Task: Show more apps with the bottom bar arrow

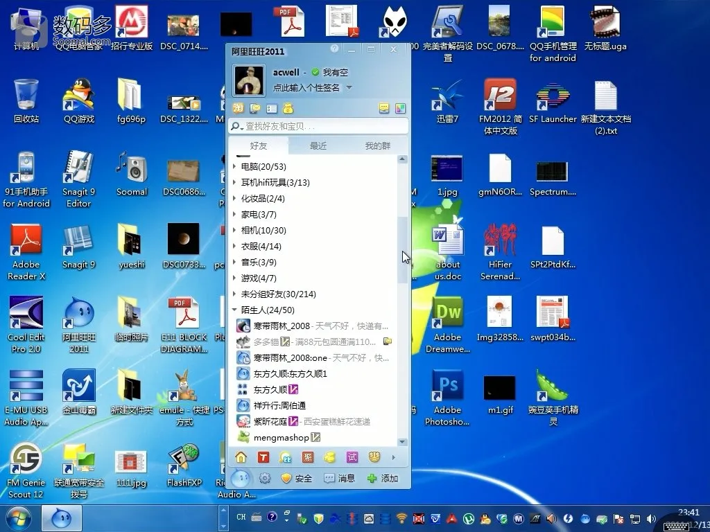Action: pyautogui.click(x=394, y=457)
